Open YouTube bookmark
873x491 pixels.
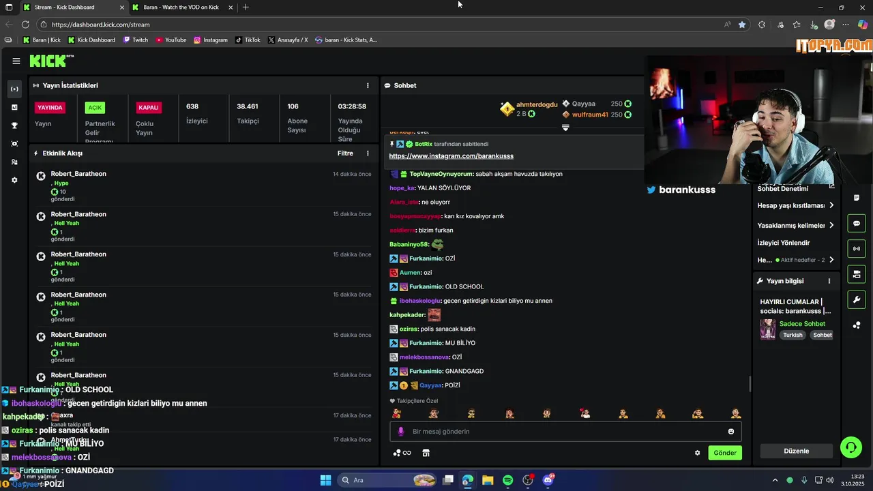171,40
